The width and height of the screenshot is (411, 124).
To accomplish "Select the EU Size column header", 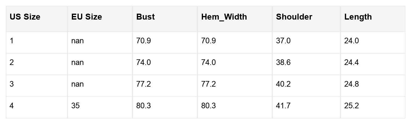I will click(86, 17).
